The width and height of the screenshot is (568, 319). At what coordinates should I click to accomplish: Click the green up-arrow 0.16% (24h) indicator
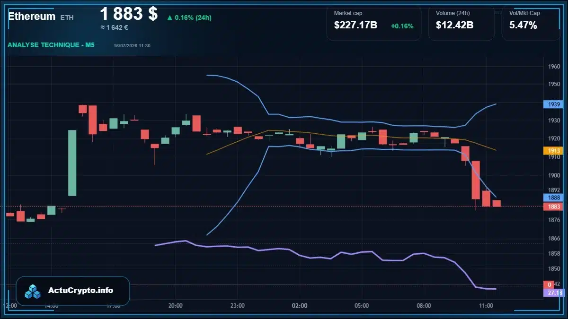tap(189, 17)
